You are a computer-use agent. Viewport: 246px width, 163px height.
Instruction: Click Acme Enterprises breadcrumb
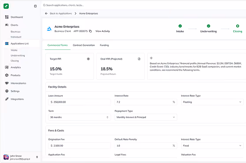coord(89,14)
